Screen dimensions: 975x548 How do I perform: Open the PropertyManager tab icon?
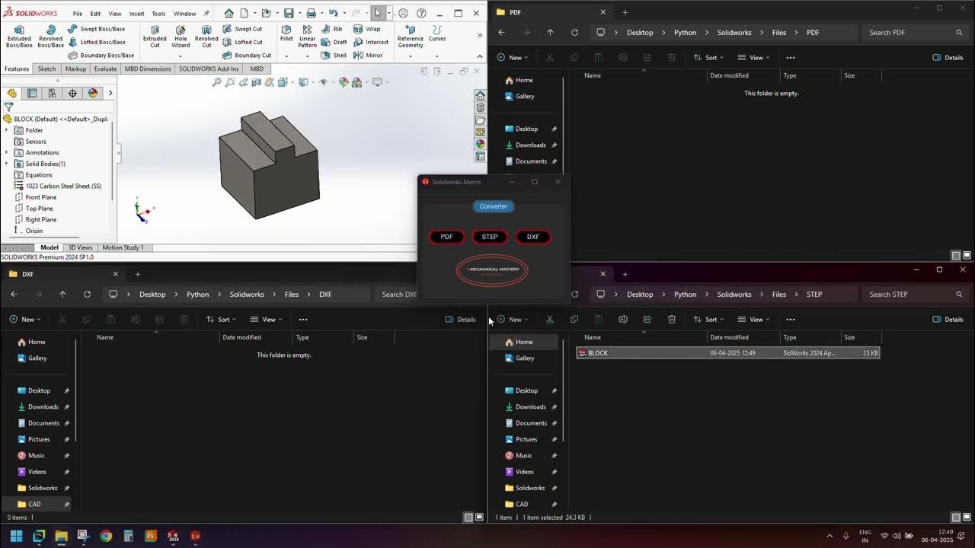pos(32,93)
